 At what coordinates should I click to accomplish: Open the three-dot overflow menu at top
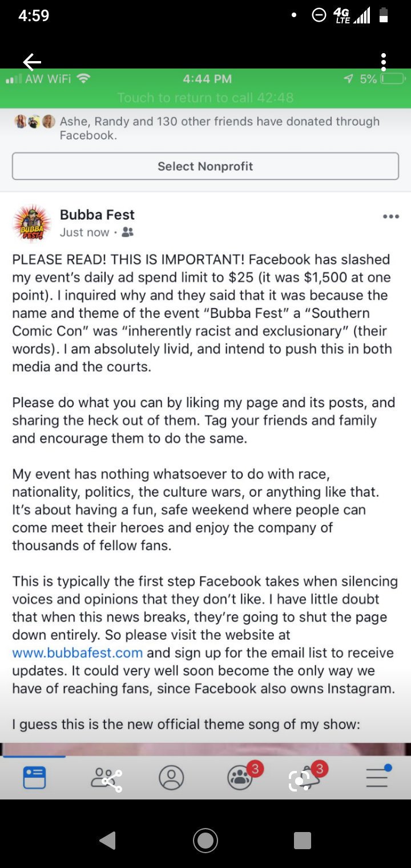pyautogui.click(x=384, y=62)
